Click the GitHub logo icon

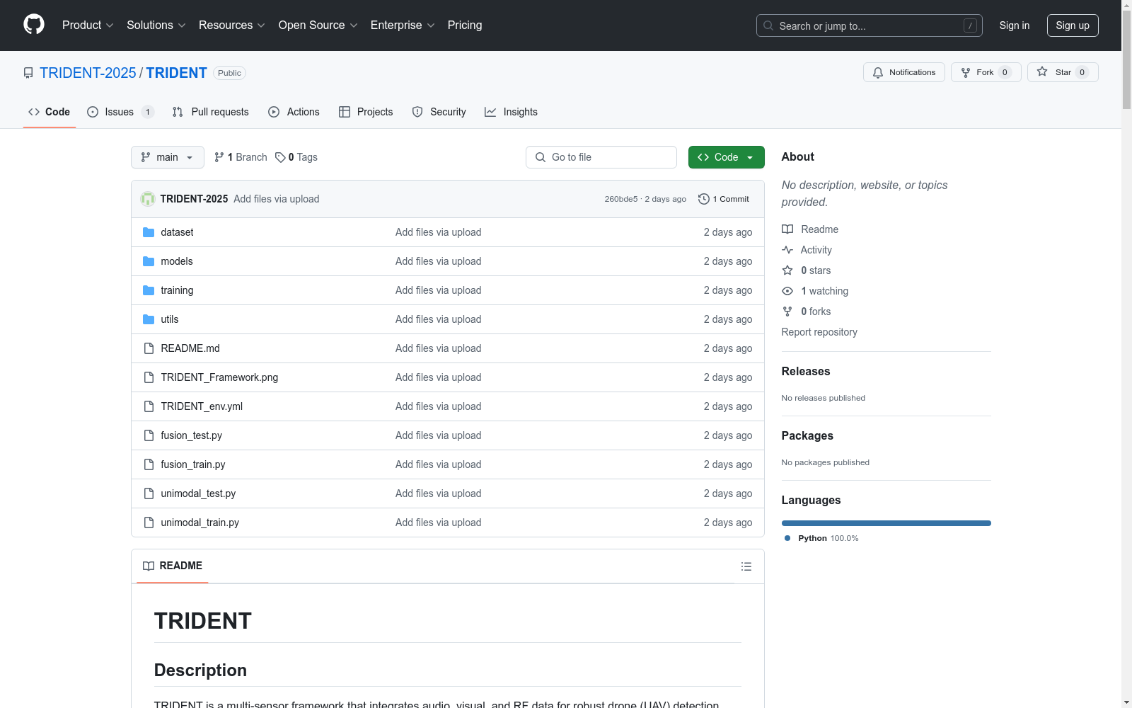click(34, 25)
